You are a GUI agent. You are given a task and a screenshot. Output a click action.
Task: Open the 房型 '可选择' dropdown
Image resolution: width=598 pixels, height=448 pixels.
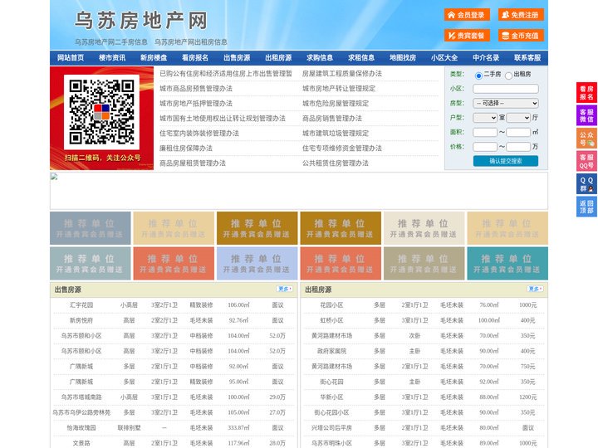pos(506,103)
